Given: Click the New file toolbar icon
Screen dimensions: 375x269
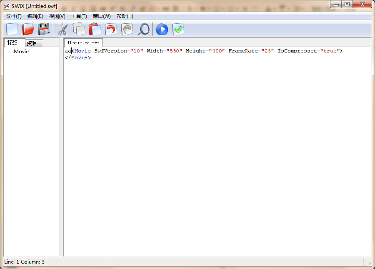Looking at the screenshot, I should click(12, 29).
